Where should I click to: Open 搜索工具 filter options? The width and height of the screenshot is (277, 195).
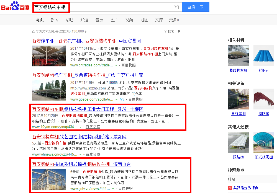pyautogui.click(x=173, y=31)
